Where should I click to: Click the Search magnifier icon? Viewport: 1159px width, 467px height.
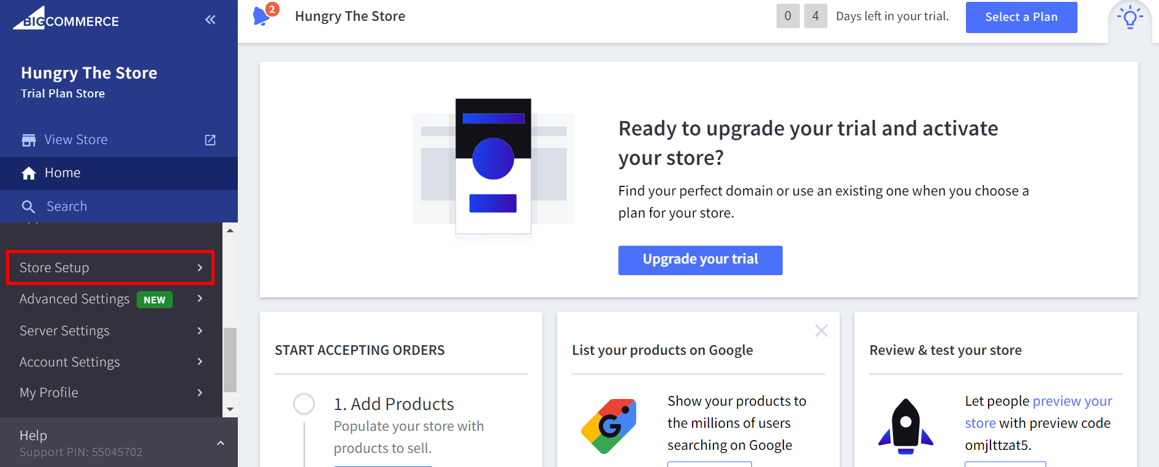coord(28,207)
